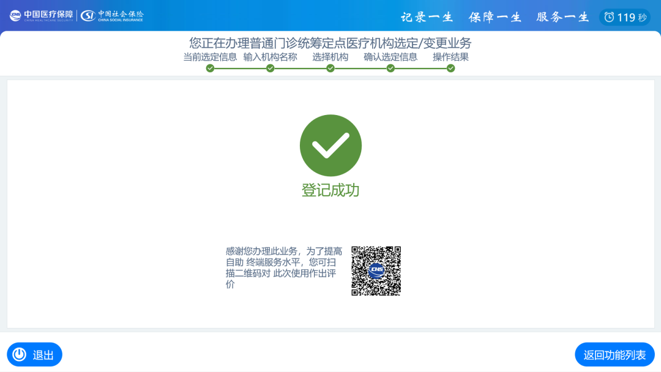Click the 当前选定信息 step label
661x372 pixels.
(210, 57)
